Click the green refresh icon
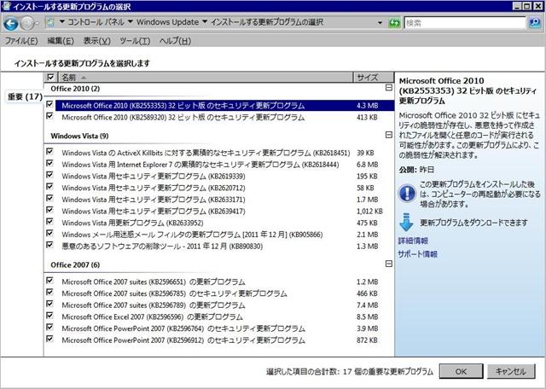546x389 pixels. click(x=394, y=23)
